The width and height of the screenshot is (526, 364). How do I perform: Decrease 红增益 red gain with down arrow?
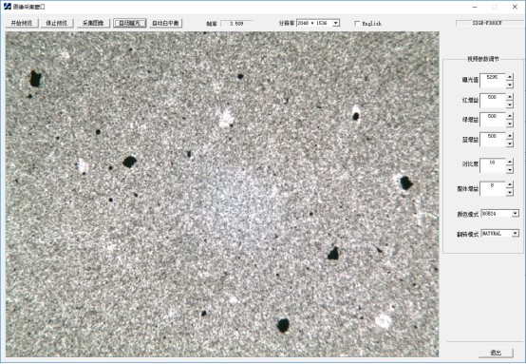pyautogui.click(x=510, y=105)
